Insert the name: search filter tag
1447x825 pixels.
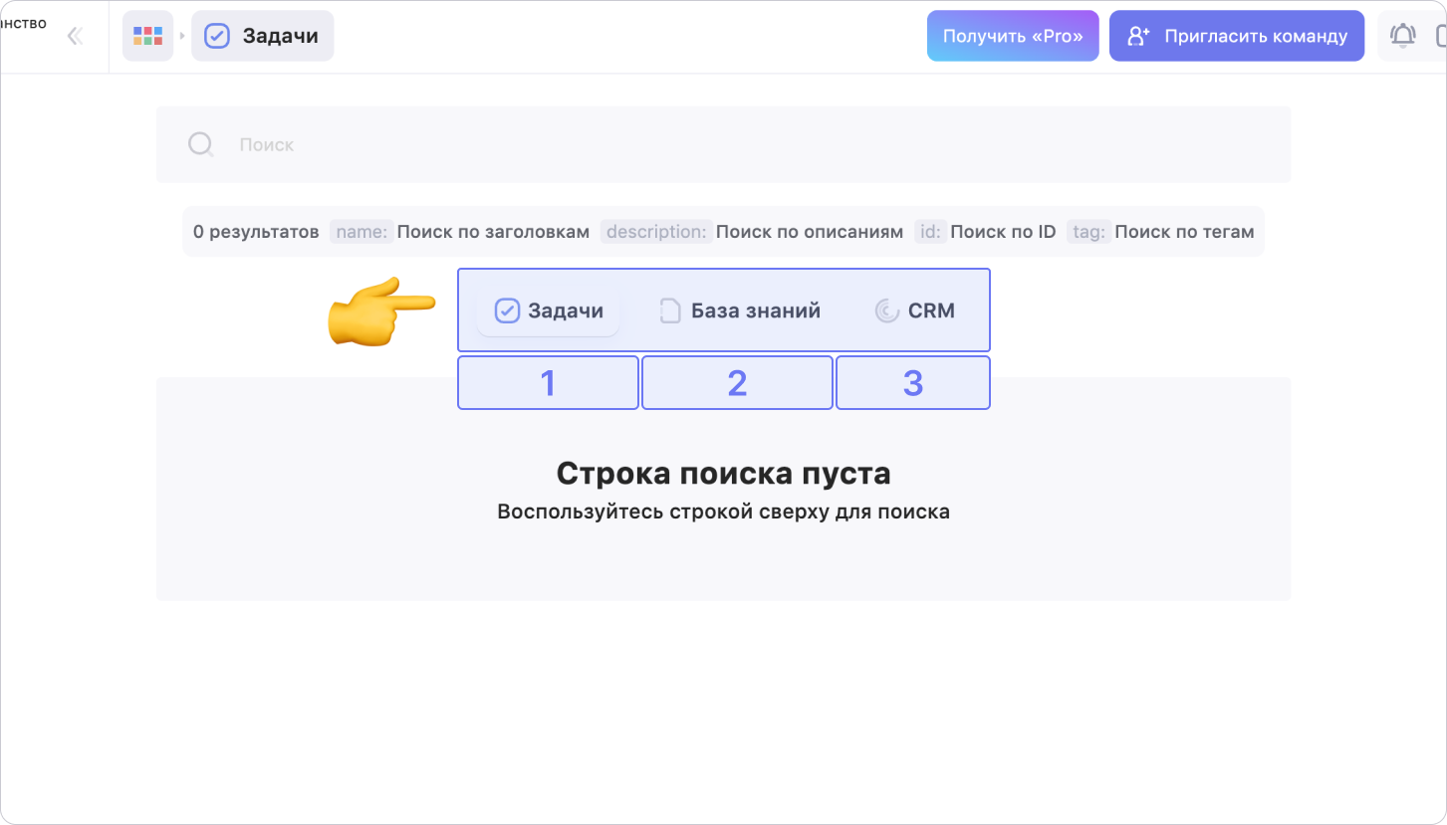tap(362, 232)
